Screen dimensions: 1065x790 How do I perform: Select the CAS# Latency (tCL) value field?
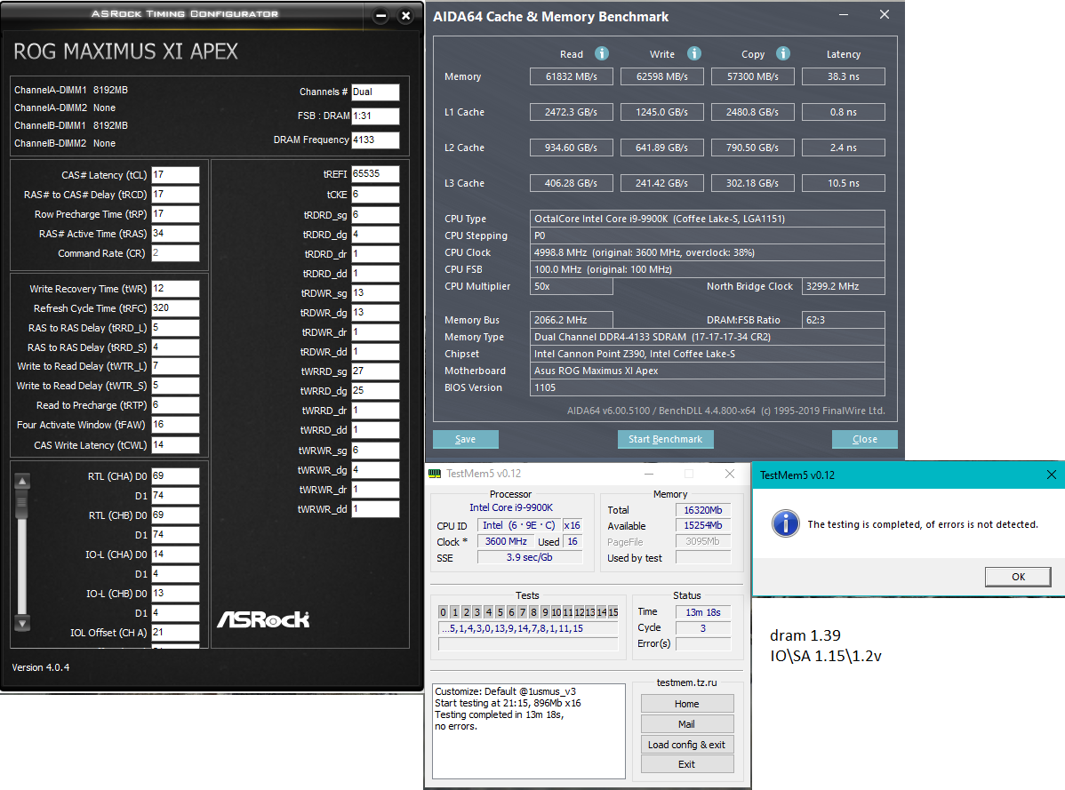point(175,175)
